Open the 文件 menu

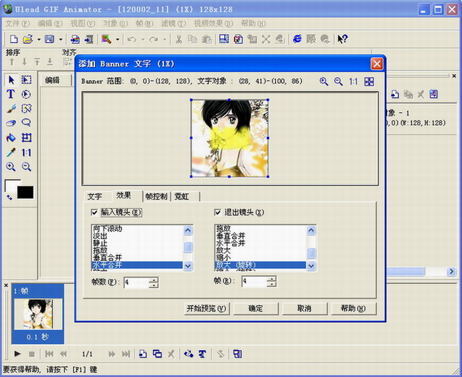(x=18, y=23)
